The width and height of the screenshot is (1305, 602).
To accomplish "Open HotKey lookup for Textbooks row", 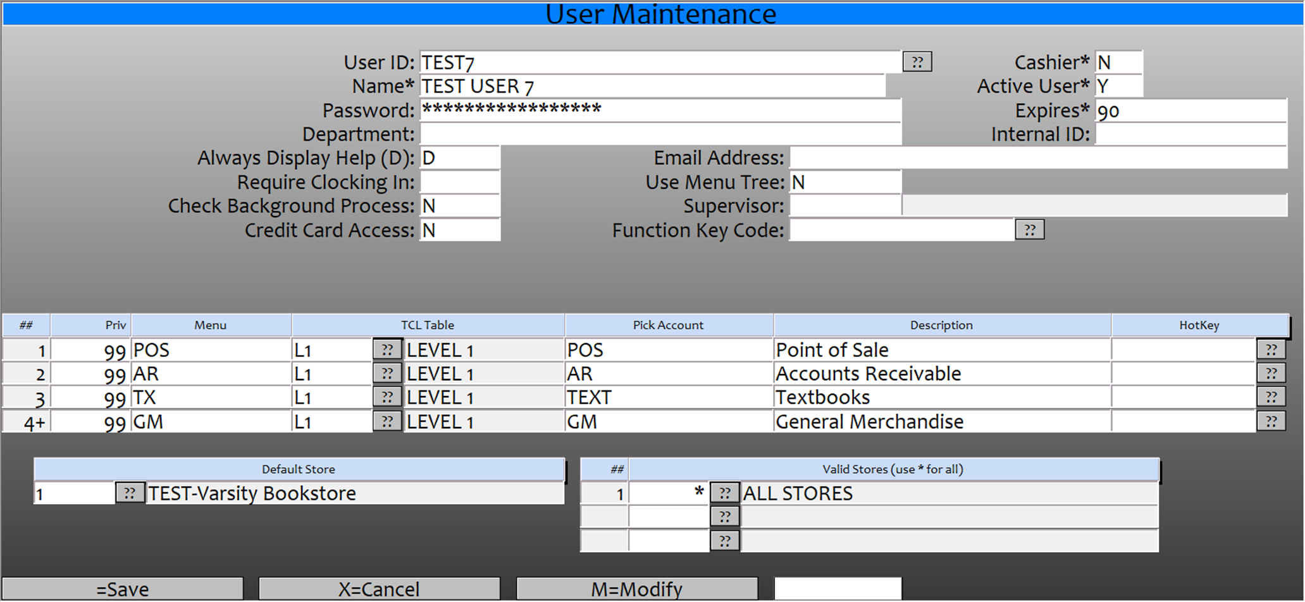I will [1271, 397].
